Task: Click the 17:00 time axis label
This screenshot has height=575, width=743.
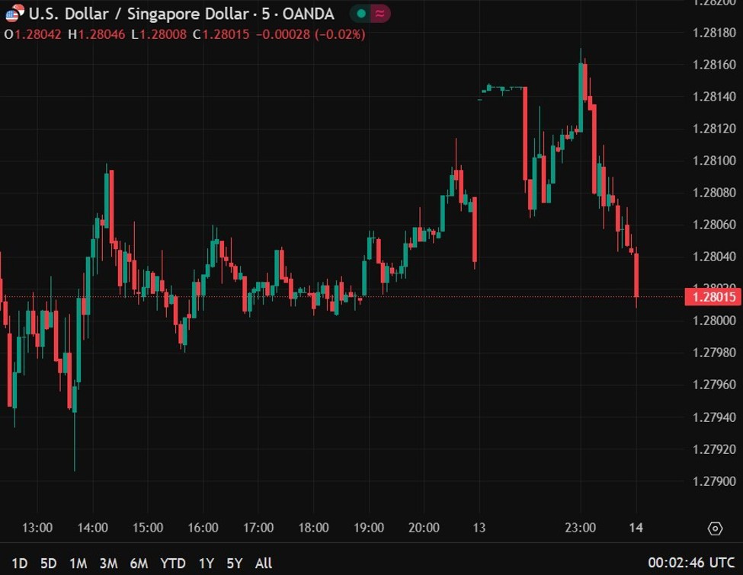Action: pos(258,528)
